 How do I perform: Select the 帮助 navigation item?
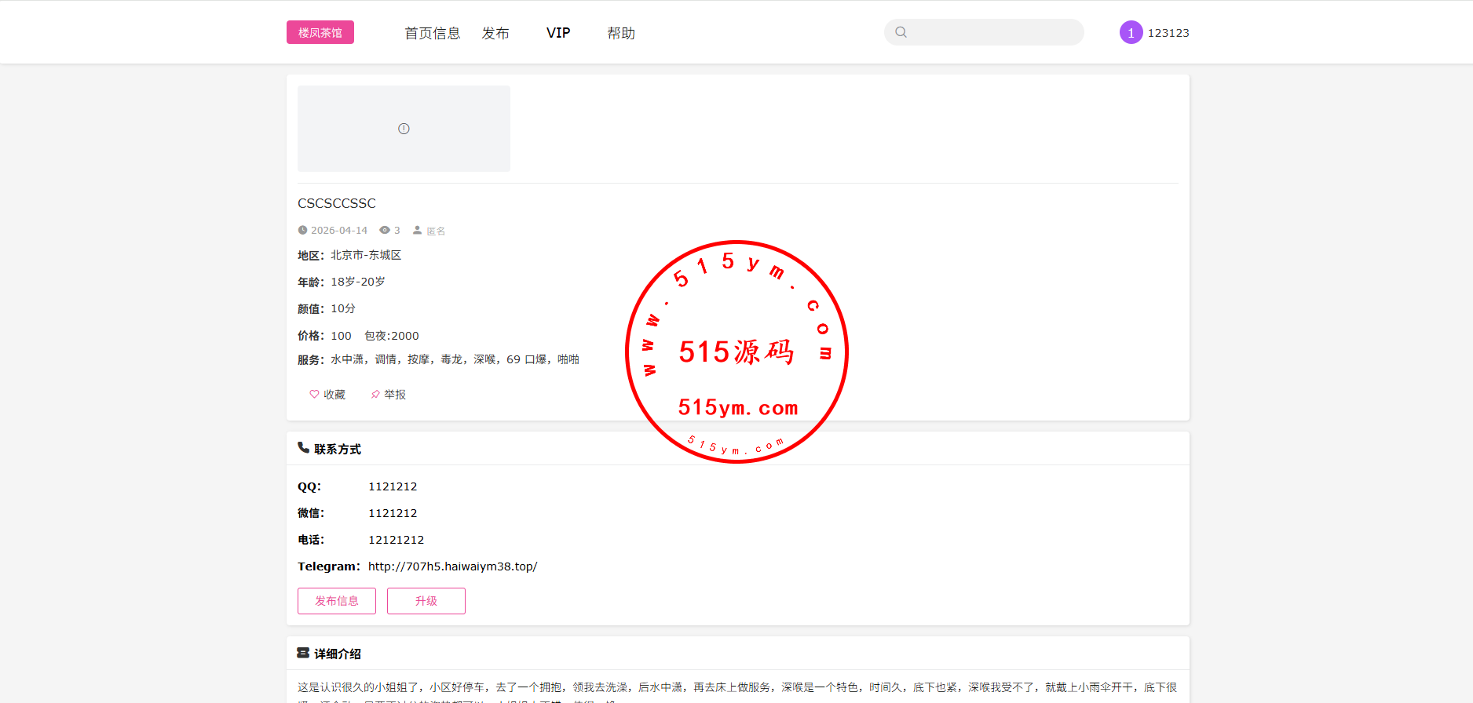point(620,33)
